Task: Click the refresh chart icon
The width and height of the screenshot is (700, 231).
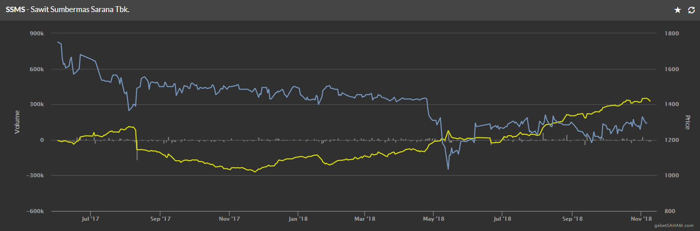Action: pyautogui.click(x=691, y=10)
